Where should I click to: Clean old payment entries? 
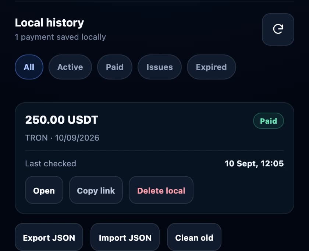point(194,237)
